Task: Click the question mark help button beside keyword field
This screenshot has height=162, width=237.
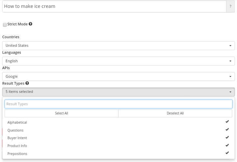Action: [x=230, y=6]
